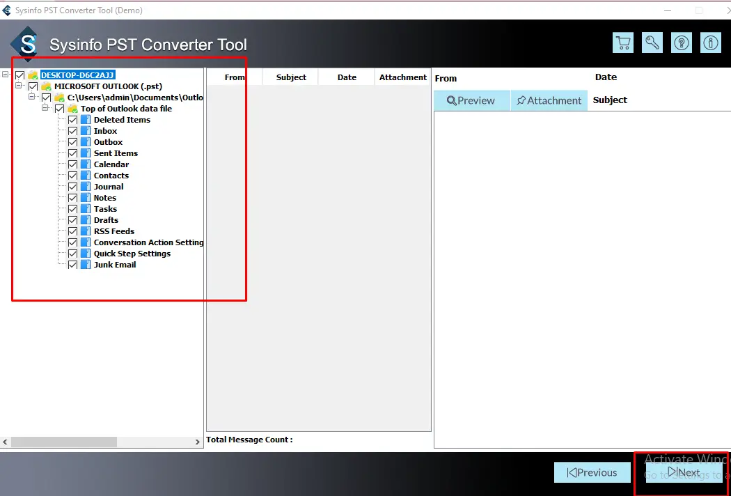Screen dimensions: 731x496
Task: Select the Inbox tree item label
Action: click(x=105, y=131)
